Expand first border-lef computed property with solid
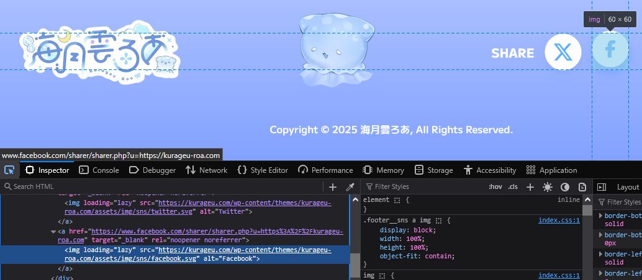This screenshot has width=642, height=280. point(600,254)
